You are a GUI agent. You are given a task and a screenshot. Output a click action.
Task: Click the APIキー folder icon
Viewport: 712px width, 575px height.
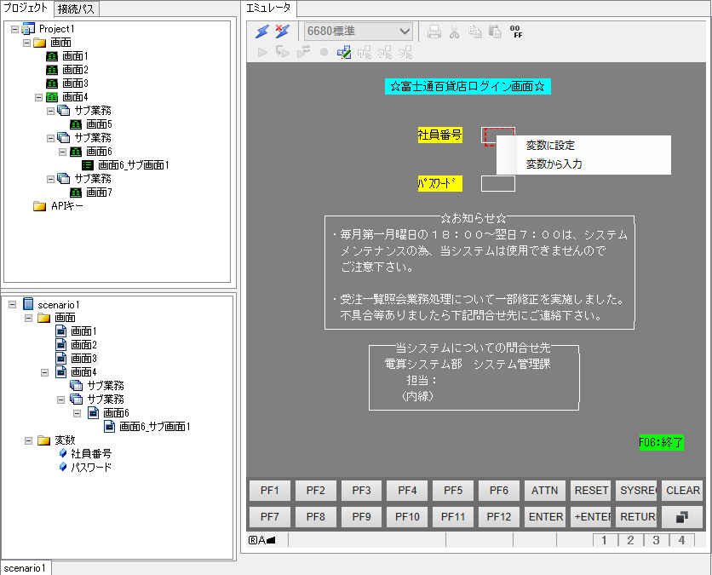39,206
